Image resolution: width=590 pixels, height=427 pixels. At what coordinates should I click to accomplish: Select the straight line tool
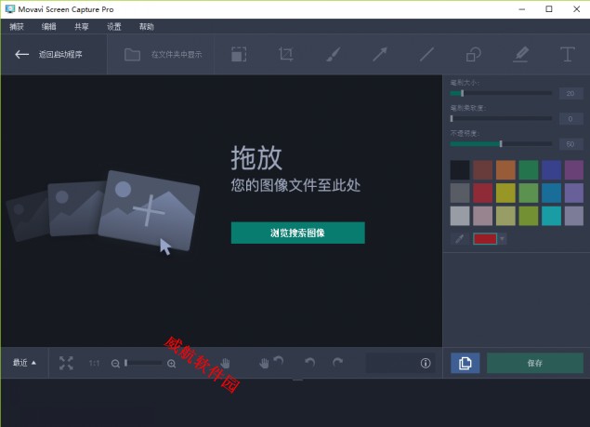click(x=426, y=54)
